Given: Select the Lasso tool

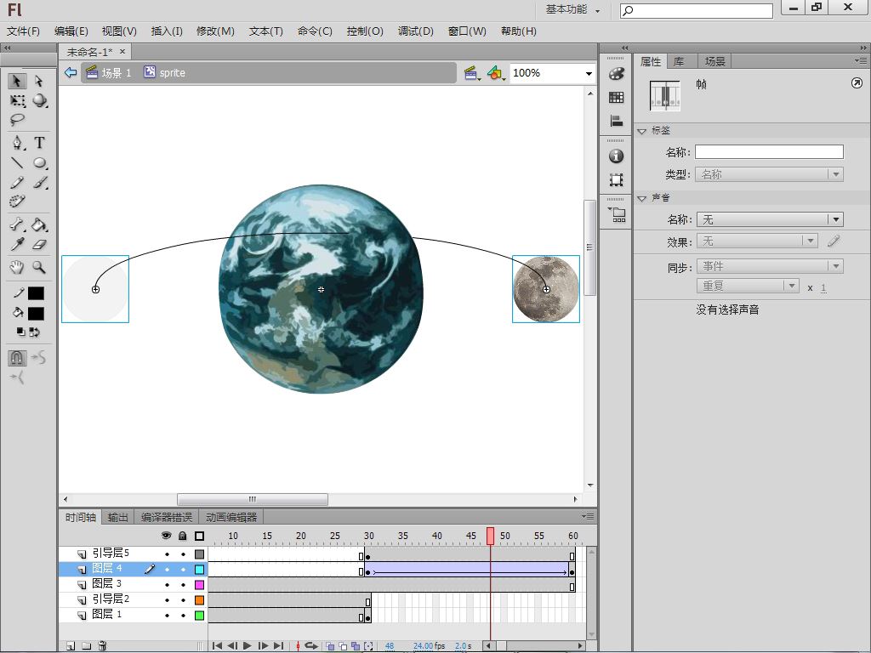Looking at the screenshot, I should (17, 119).
